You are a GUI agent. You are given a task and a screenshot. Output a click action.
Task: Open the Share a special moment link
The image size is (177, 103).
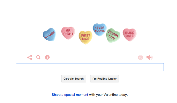pyautogui.click(x=70, y=95)
